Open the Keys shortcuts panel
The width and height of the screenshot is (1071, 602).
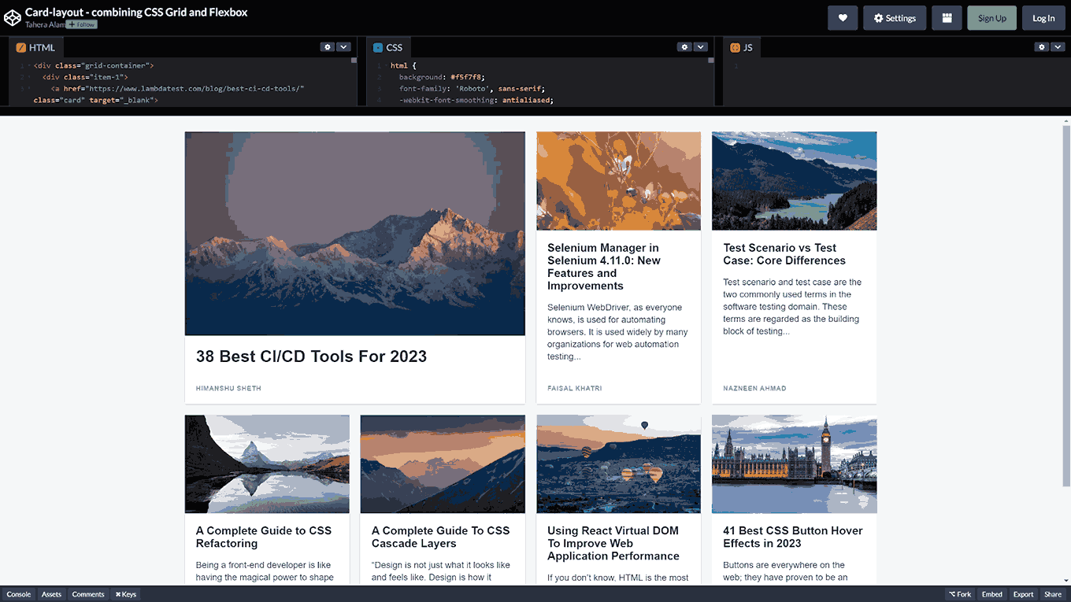[x=125, y=594]
